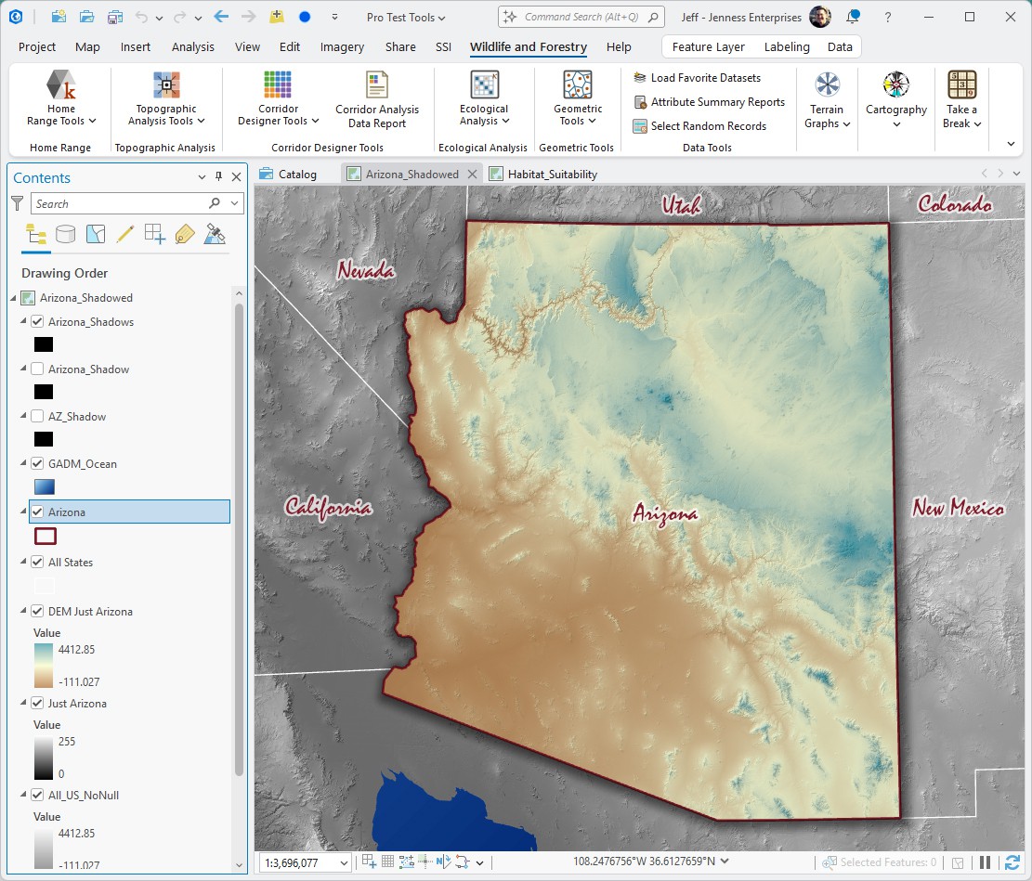Open Cartography compass icon

click(895, 84)
